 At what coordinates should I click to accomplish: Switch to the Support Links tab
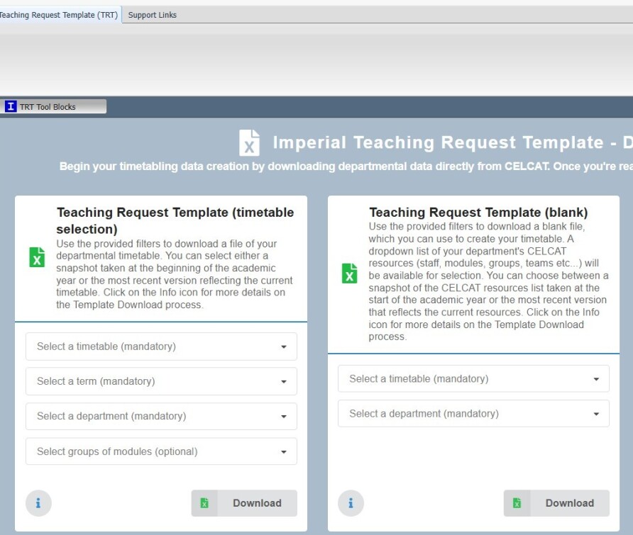[x=152, y=15]
